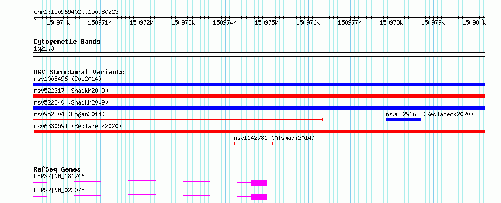The height and width of the screenshot is (203, 501).
Task: Select the DGV Structural Variants track title
Action: click(79, 72)
